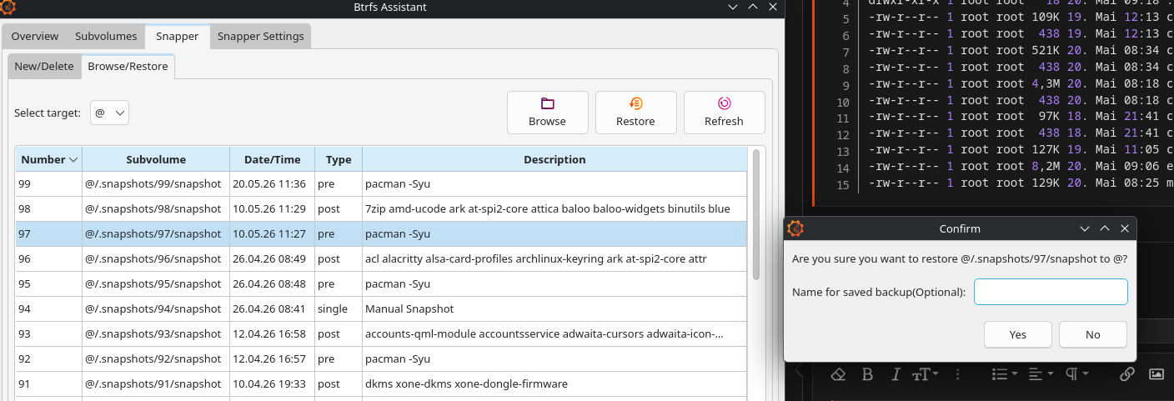The width and height of the screenshot is (1174, 401).
Task: Click @/.snapshots/97/snapshot cell
Action: tap(156, 233)
